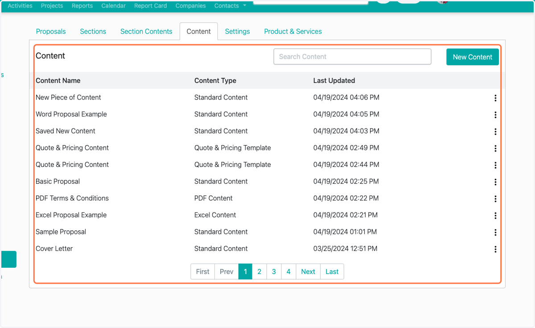
Task: Open kebab menu for Word Proposal Example
Action: [495, 115]
